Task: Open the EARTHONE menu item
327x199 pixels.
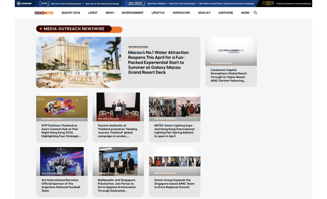Action: (226, 13)
